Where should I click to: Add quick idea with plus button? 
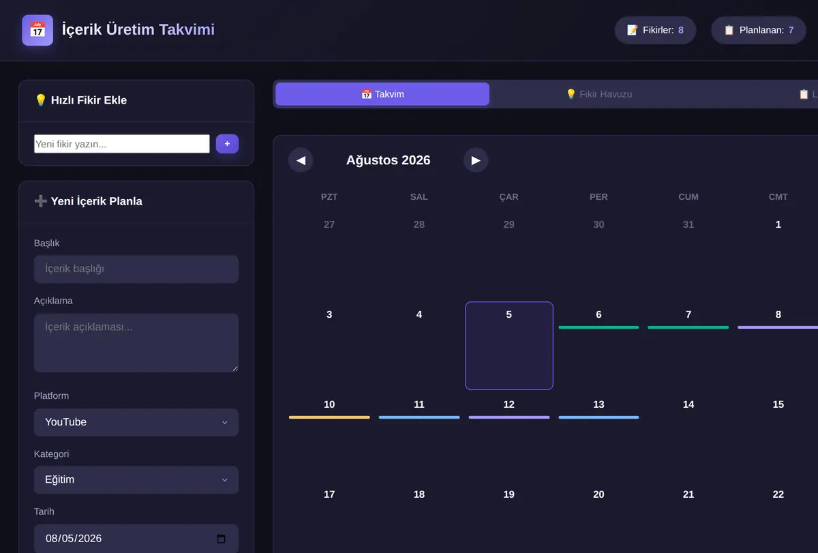tap(227, 144)
